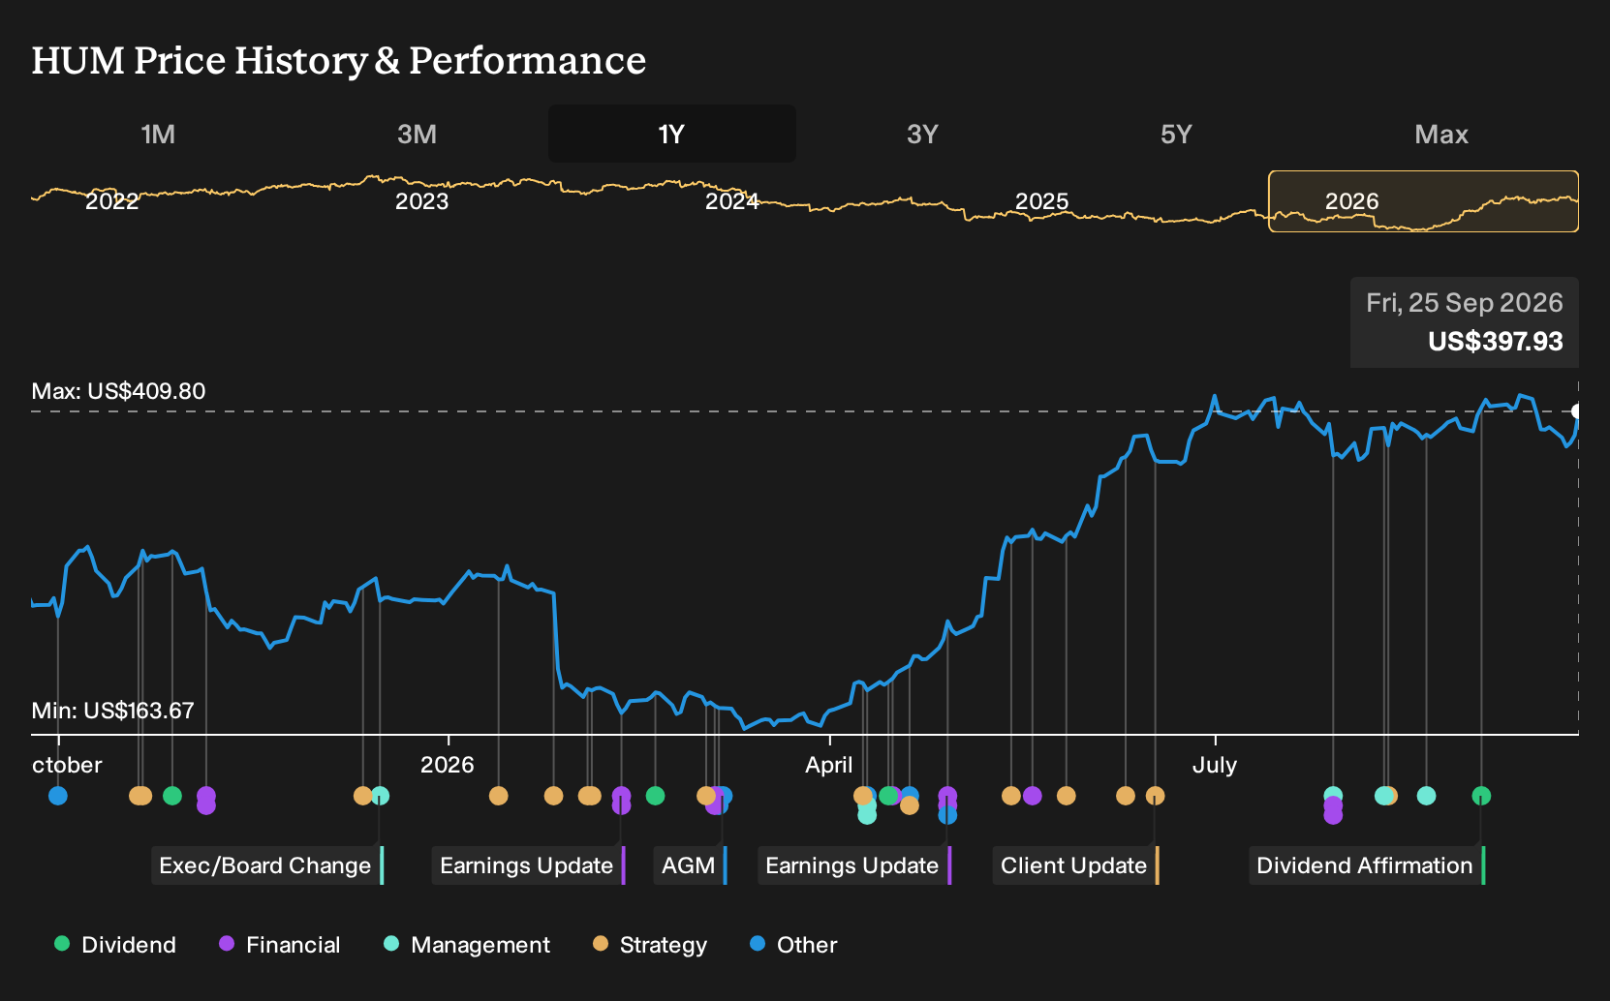Viewport: 1610px width, 1001px height.
Task: Jump to 2025 in the overview chart
Action: coord(1042,201)
